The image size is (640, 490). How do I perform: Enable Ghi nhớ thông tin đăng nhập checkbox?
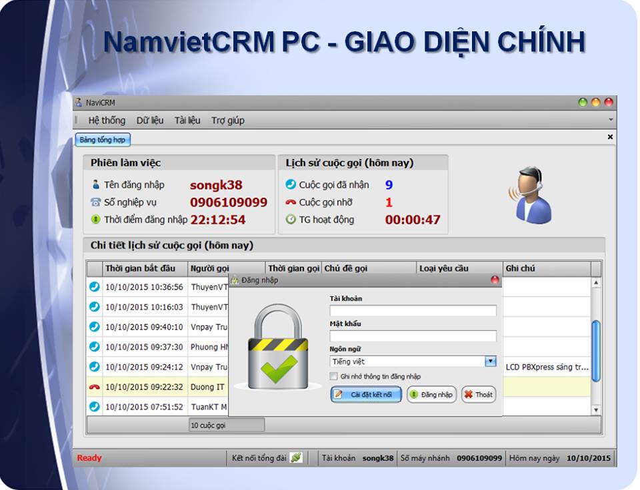(x=334, y=377)
